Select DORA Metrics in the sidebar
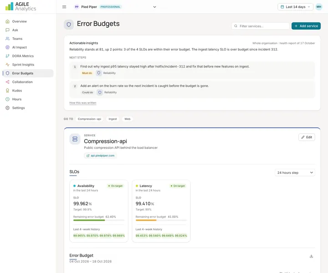 point(28,56)
